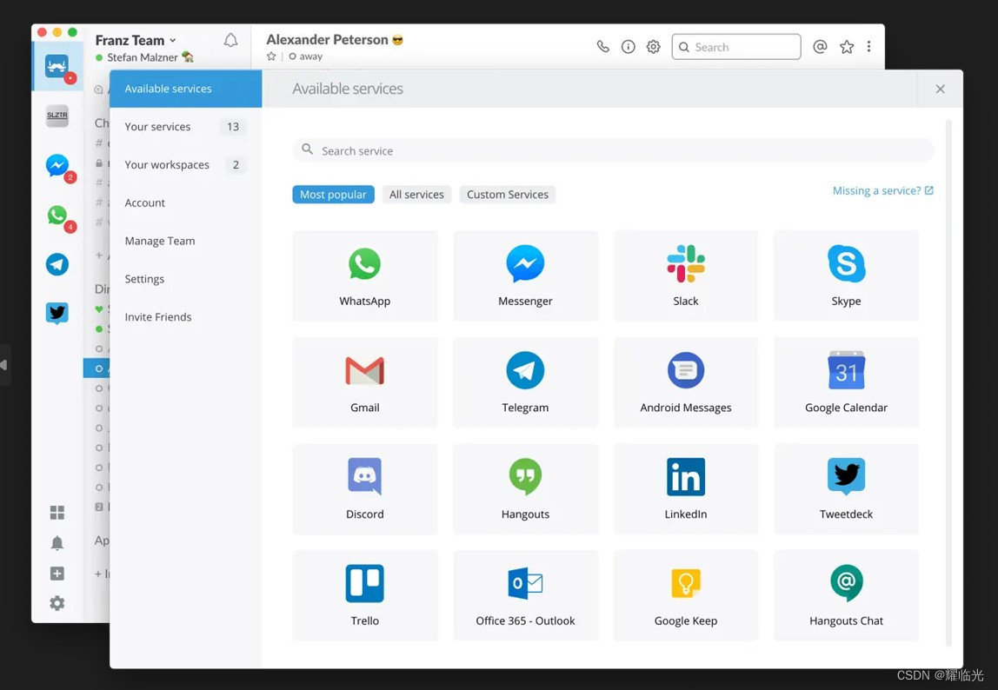Open settings via sidebar gear icon

point(57,603)
